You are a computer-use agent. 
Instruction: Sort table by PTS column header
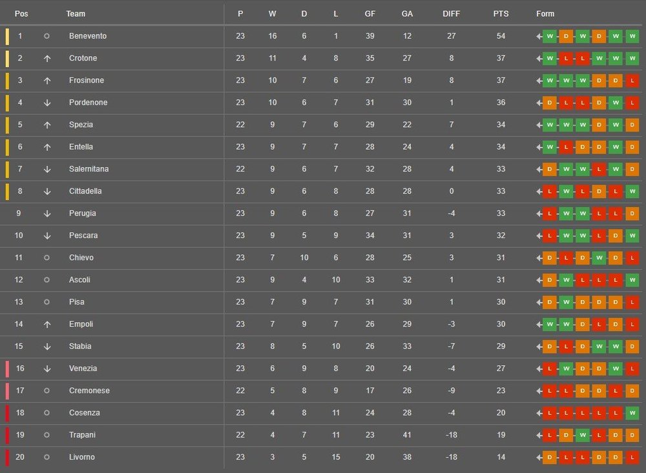tap(501, 14)
